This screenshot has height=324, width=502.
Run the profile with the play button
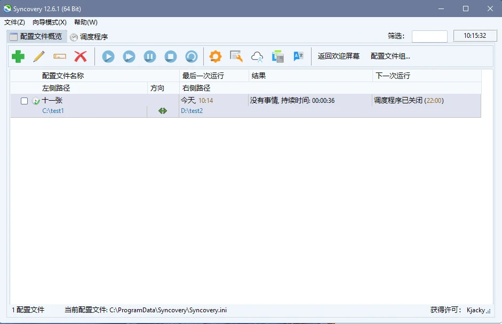(108, 56)
